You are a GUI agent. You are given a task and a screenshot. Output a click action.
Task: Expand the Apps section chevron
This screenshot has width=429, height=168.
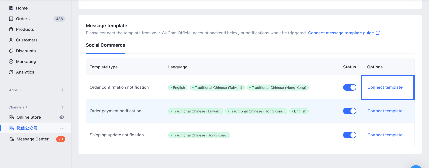(x=20, y=90)
